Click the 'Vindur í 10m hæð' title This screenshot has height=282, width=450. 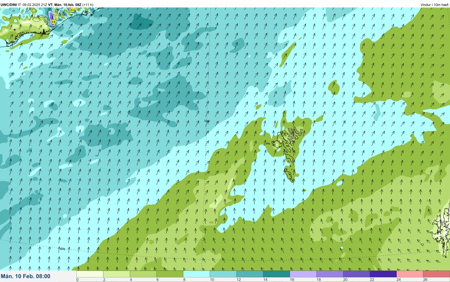coord(435,5)
